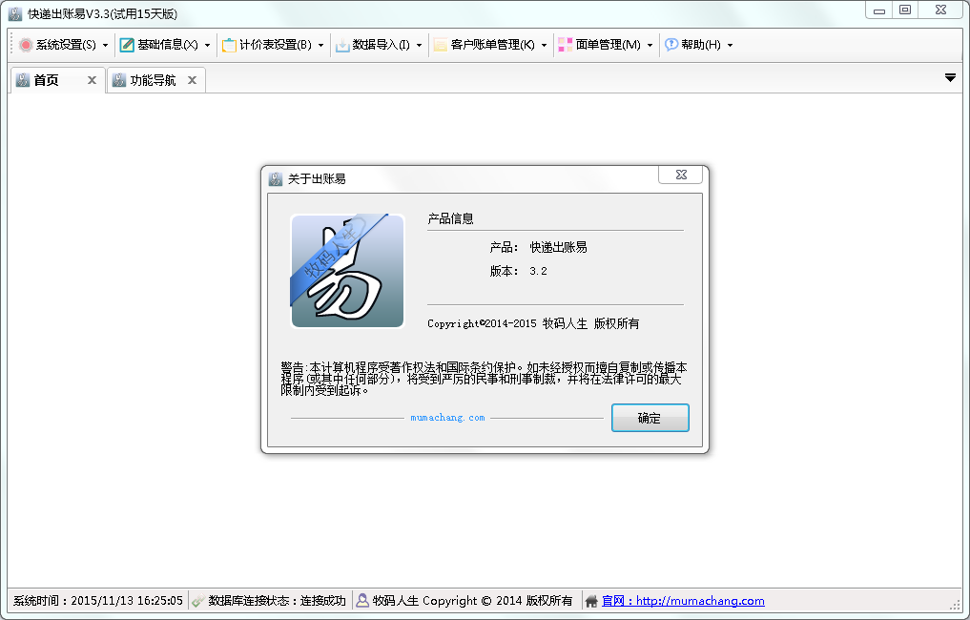Expand the 系统设置(S) dropdown arrow
The width and height of the screenshot is (970, 620).
tap(105, 45)
